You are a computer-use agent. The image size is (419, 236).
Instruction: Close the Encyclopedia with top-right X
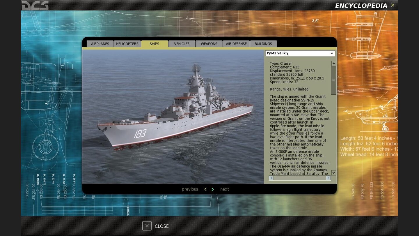pyautogui.click(x=393, y=5)
